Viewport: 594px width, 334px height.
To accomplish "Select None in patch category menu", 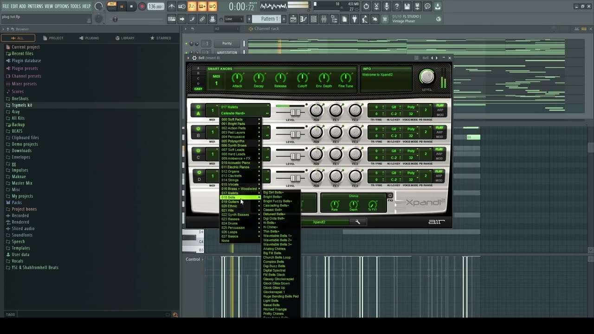I will 226,241.
